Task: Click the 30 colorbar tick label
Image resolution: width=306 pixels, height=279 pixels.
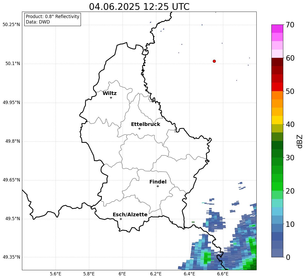Action: (290, 158)
